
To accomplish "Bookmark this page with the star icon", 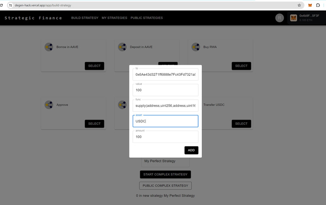I will coord(299,5).
